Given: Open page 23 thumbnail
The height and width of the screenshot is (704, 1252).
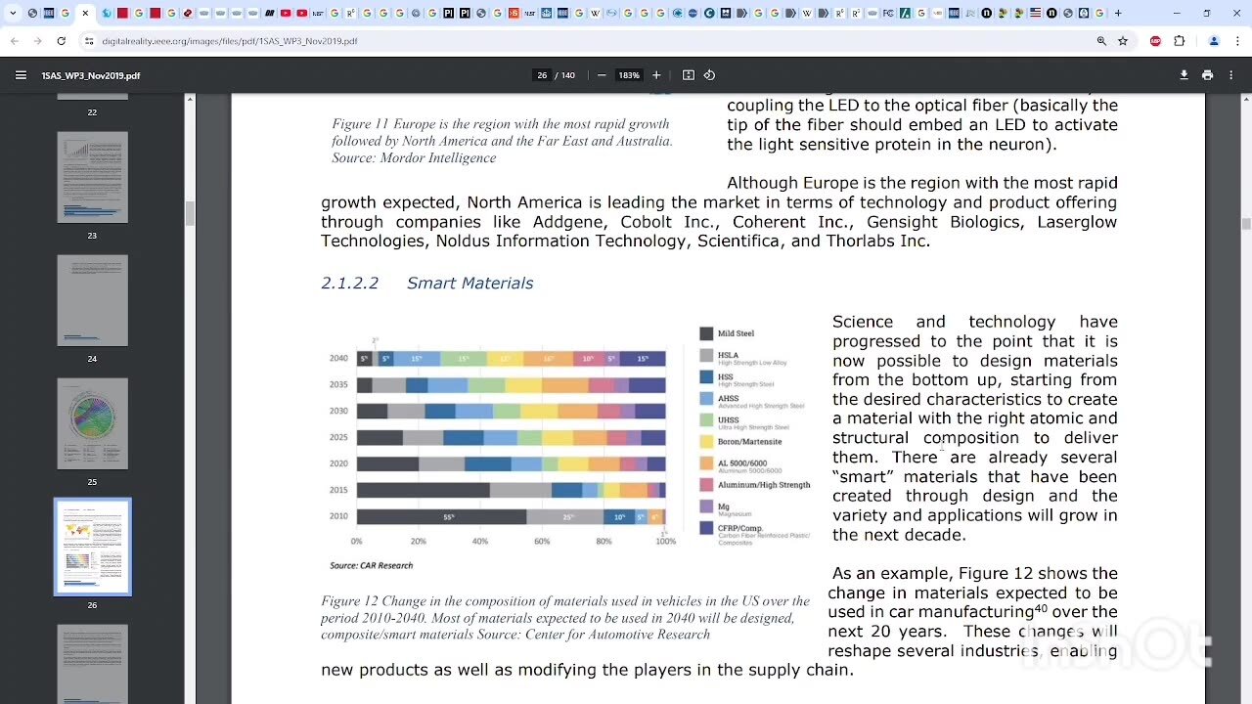Looking at the screenshot, I should [x=92, y=177].
